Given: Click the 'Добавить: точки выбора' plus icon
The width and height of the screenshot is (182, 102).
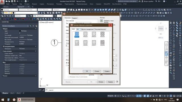Looking at the screenshot, I should (x=102, y=21).
